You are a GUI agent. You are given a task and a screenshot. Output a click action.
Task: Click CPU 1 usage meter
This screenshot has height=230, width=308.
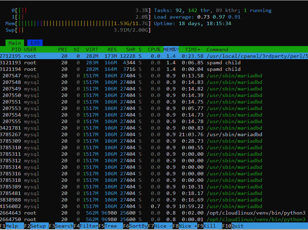(81, 17)
